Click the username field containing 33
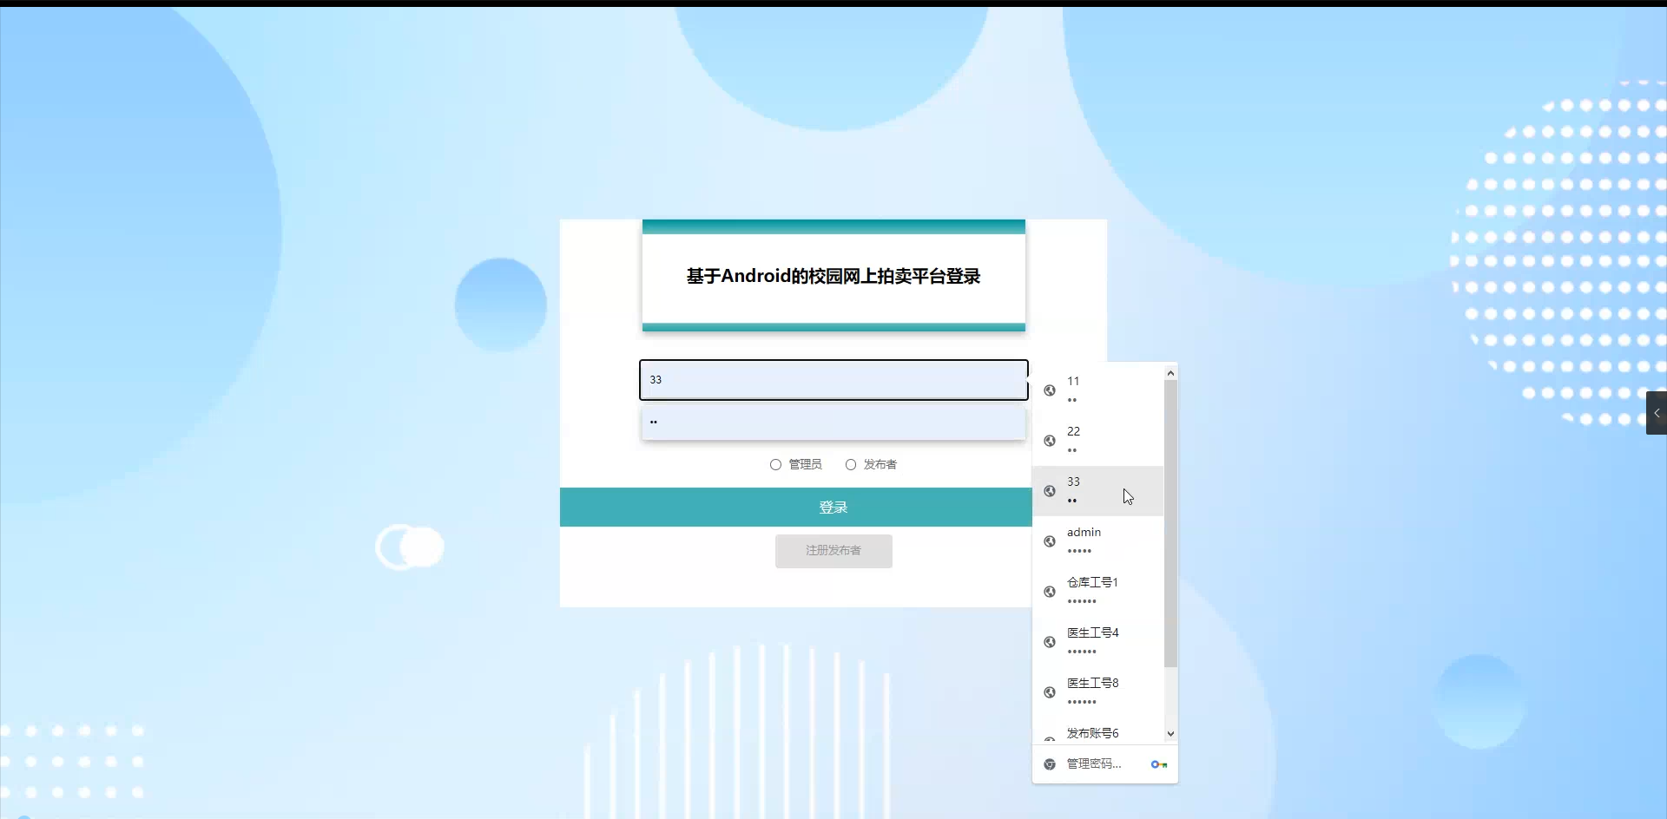Viewport: 1667px width, 819px height. click(x=833, y=380)
